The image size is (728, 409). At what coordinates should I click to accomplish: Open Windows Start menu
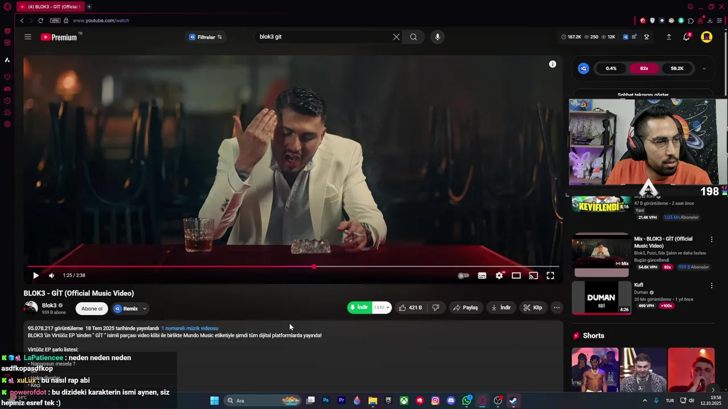(214, 400)
